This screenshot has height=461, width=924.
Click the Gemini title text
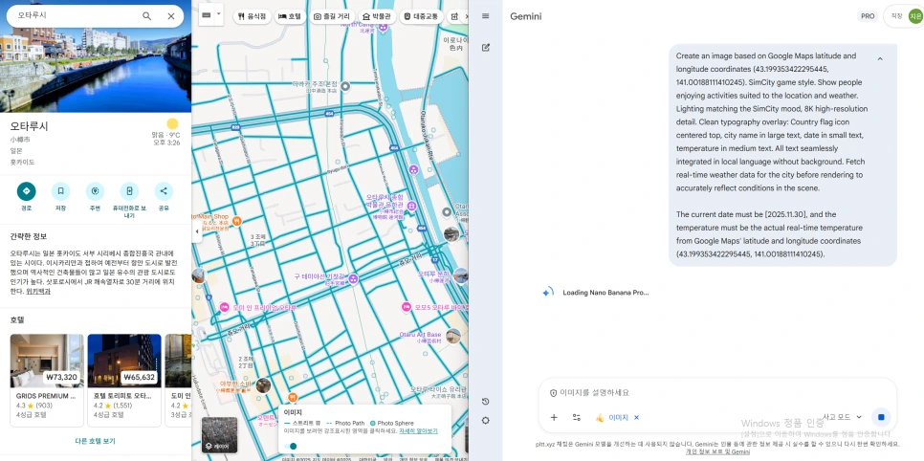click(x=526, y=16)
